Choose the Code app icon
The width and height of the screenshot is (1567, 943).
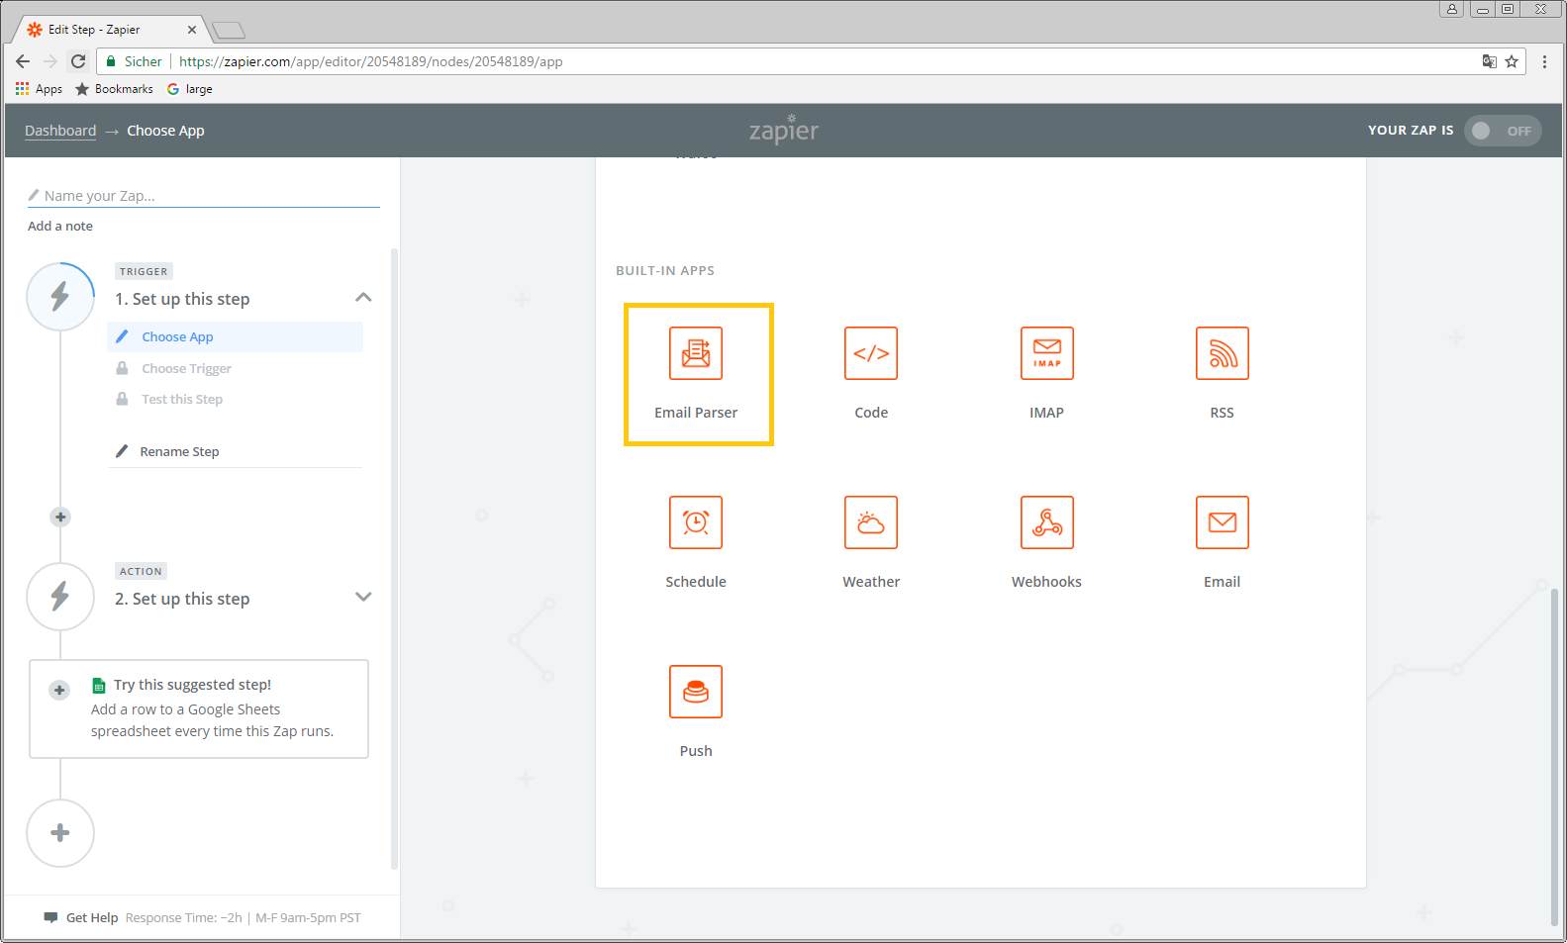point(870,354)
